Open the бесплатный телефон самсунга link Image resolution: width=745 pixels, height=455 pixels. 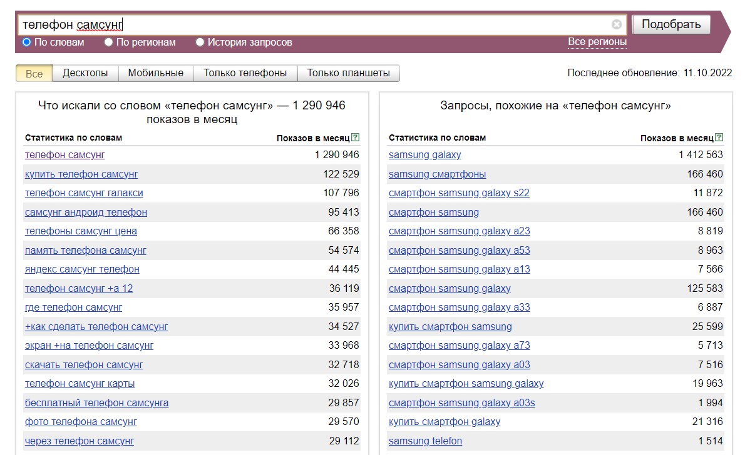(96, 402)
